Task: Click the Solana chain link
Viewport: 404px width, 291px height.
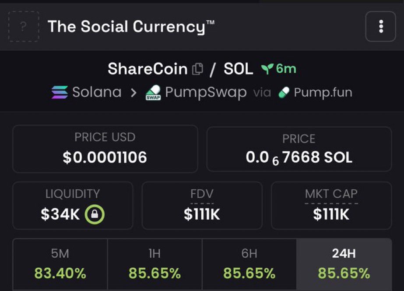Action: coord(87,92)
